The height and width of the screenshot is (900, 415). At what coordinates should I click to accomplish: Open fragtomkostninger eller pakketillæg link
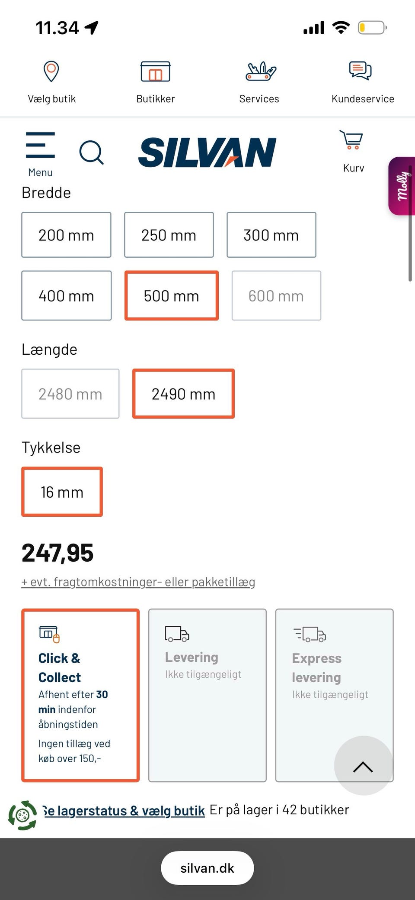[138, 582]
